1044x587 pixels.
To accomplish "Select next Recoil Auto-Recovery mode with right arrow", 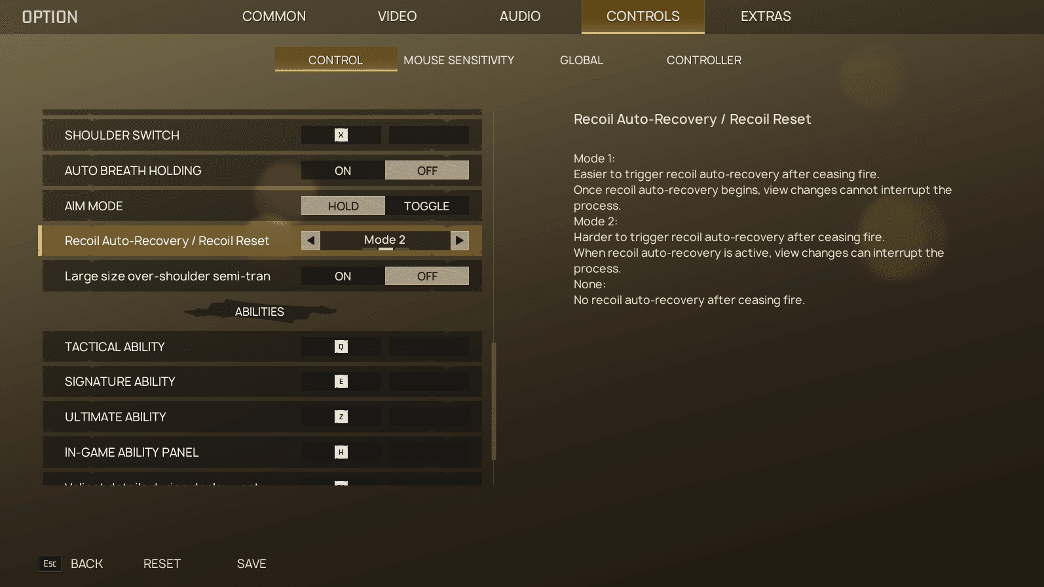I will [x=460, y=240].
